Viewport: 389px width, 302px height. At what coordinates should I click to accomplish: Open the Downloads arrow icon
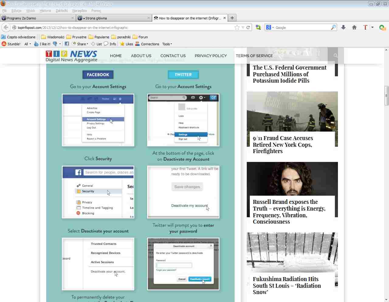[x=343, y=27]
